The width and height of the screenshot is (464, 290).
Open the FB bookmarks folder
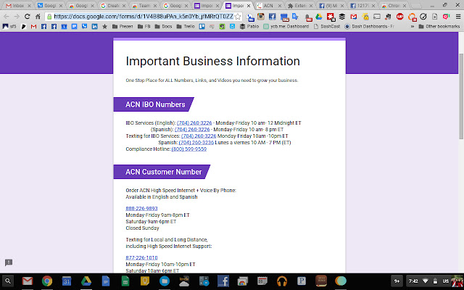[144, 27]
